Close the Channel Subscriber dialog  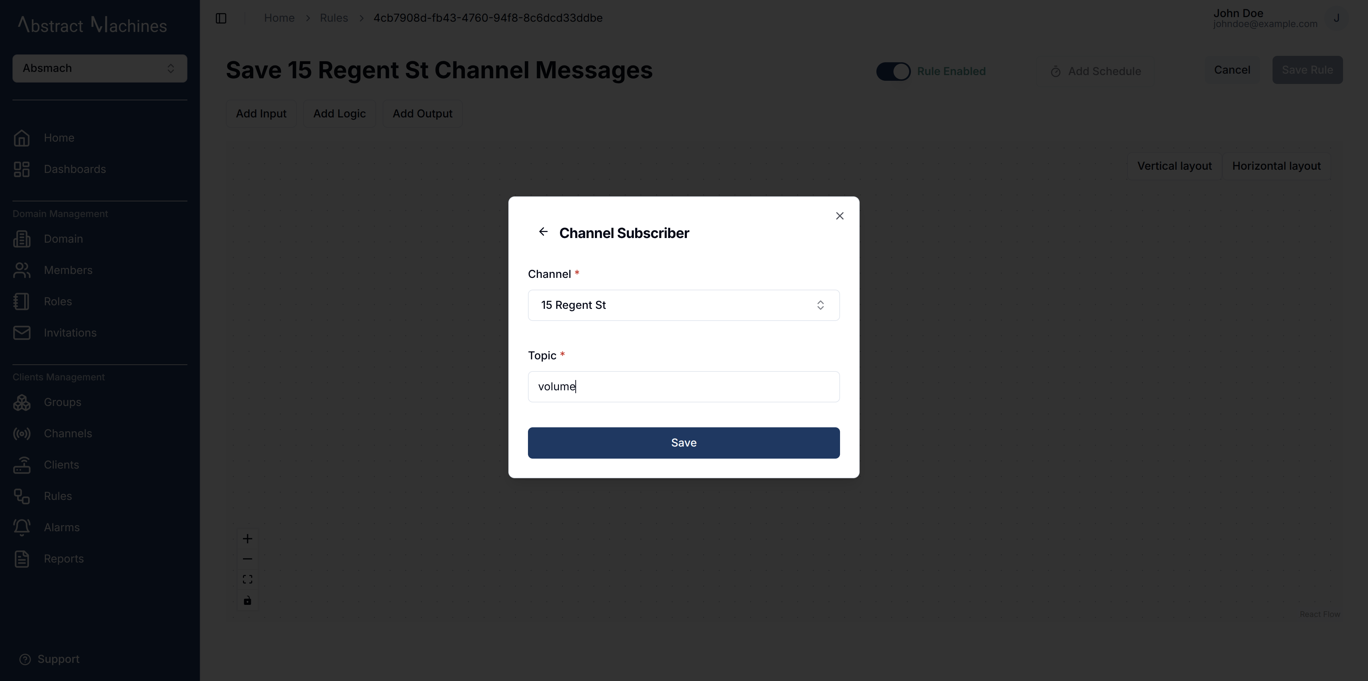coord(840,216)
